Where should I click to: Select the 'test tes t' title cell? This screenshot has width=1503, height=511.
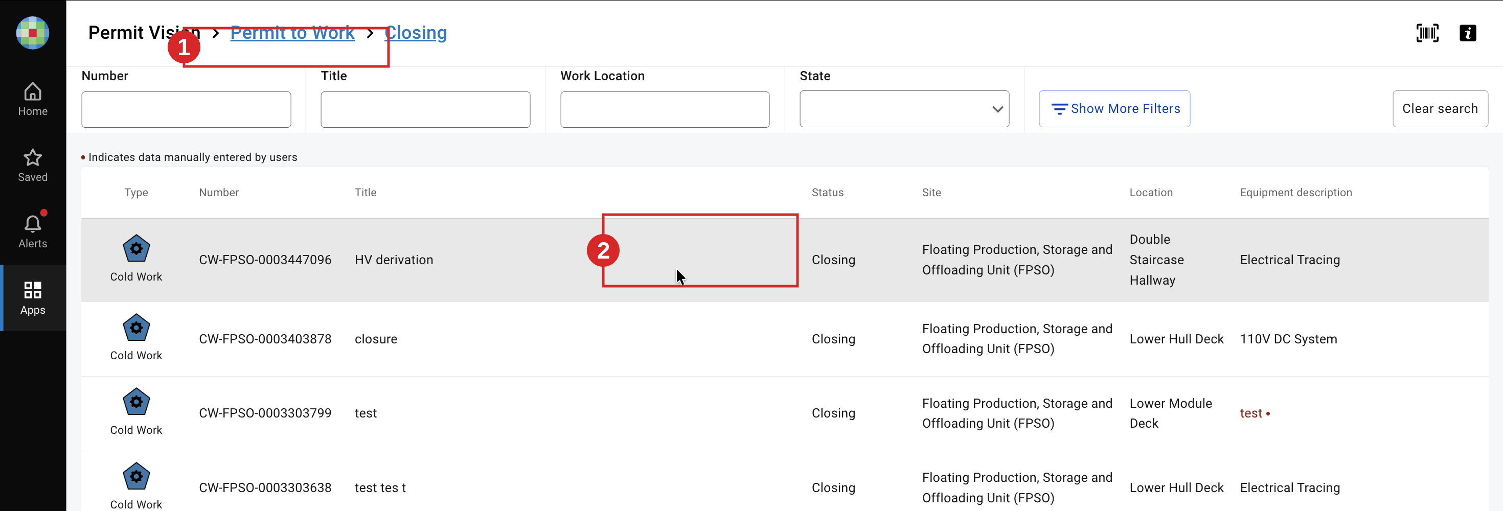380,488
